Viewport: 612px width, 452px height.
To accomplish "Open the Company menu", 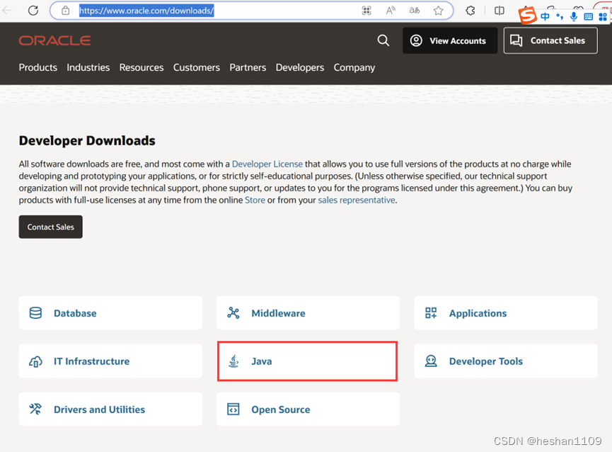I will (354, 67).
